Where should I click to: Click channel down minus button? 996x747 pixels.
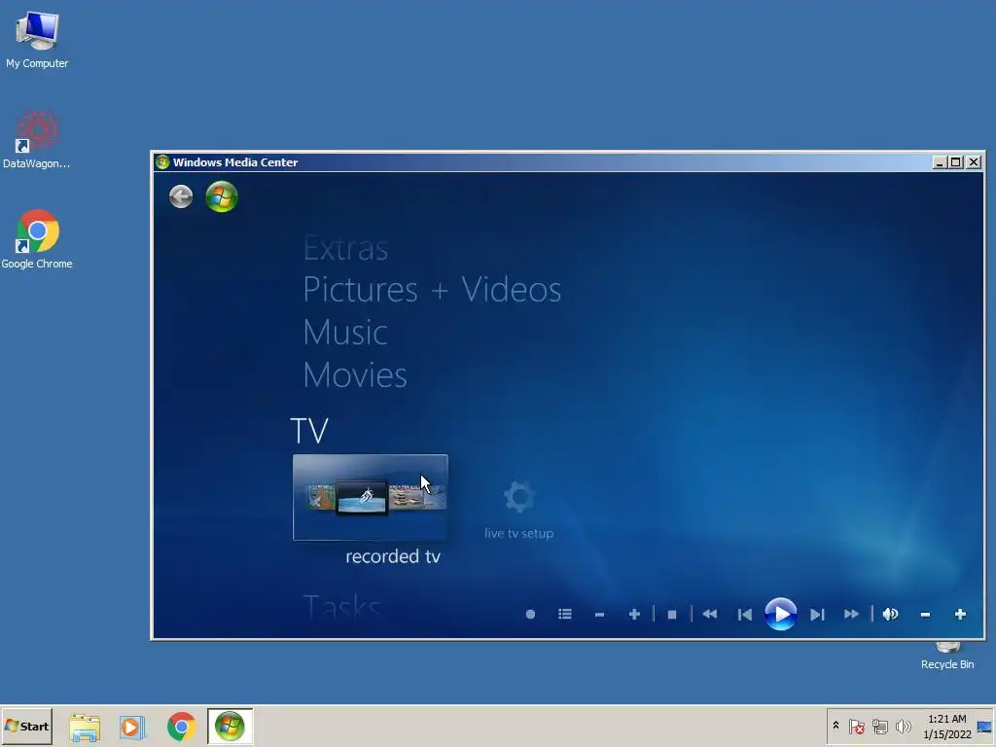599,615
